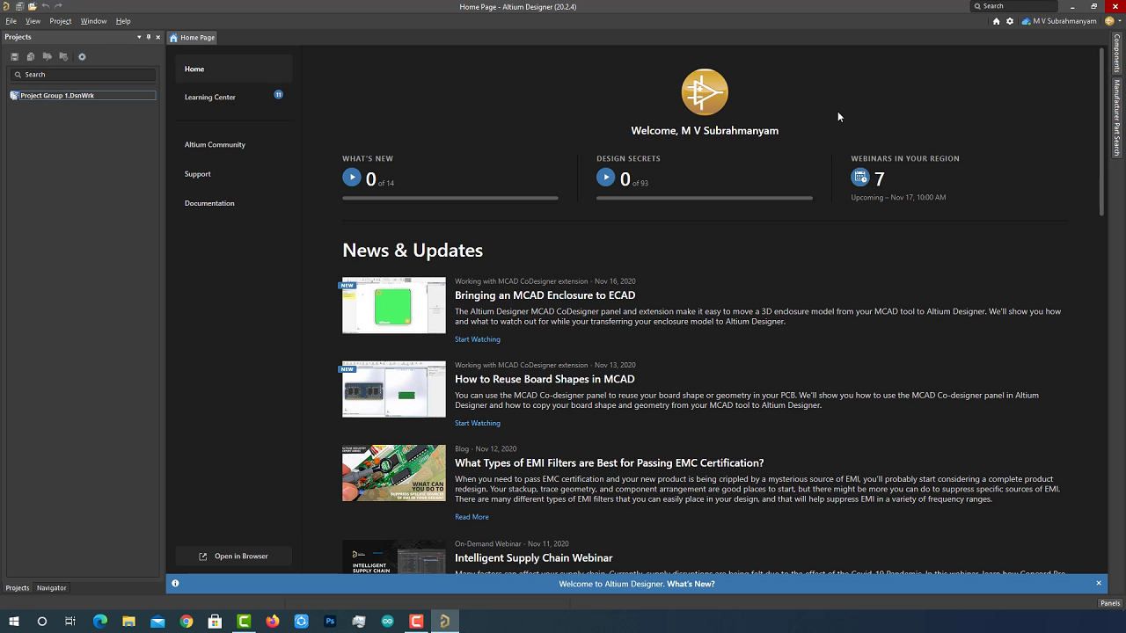Click the Altium Designer logo in welcome header
This screenshot has width=1126, height=633.
click(x=705, y=92)
